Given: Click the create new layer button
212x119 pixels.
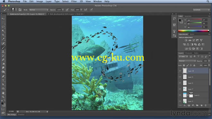Looking at the screenshot, I should pyautogui.click(x=201, y=105).
